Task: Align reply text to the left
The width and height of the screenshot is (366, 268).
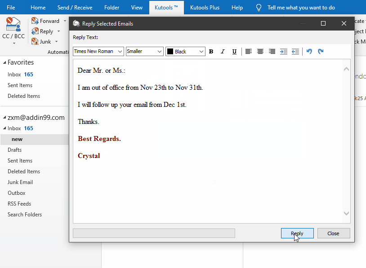Action: [x=249, y=51]
